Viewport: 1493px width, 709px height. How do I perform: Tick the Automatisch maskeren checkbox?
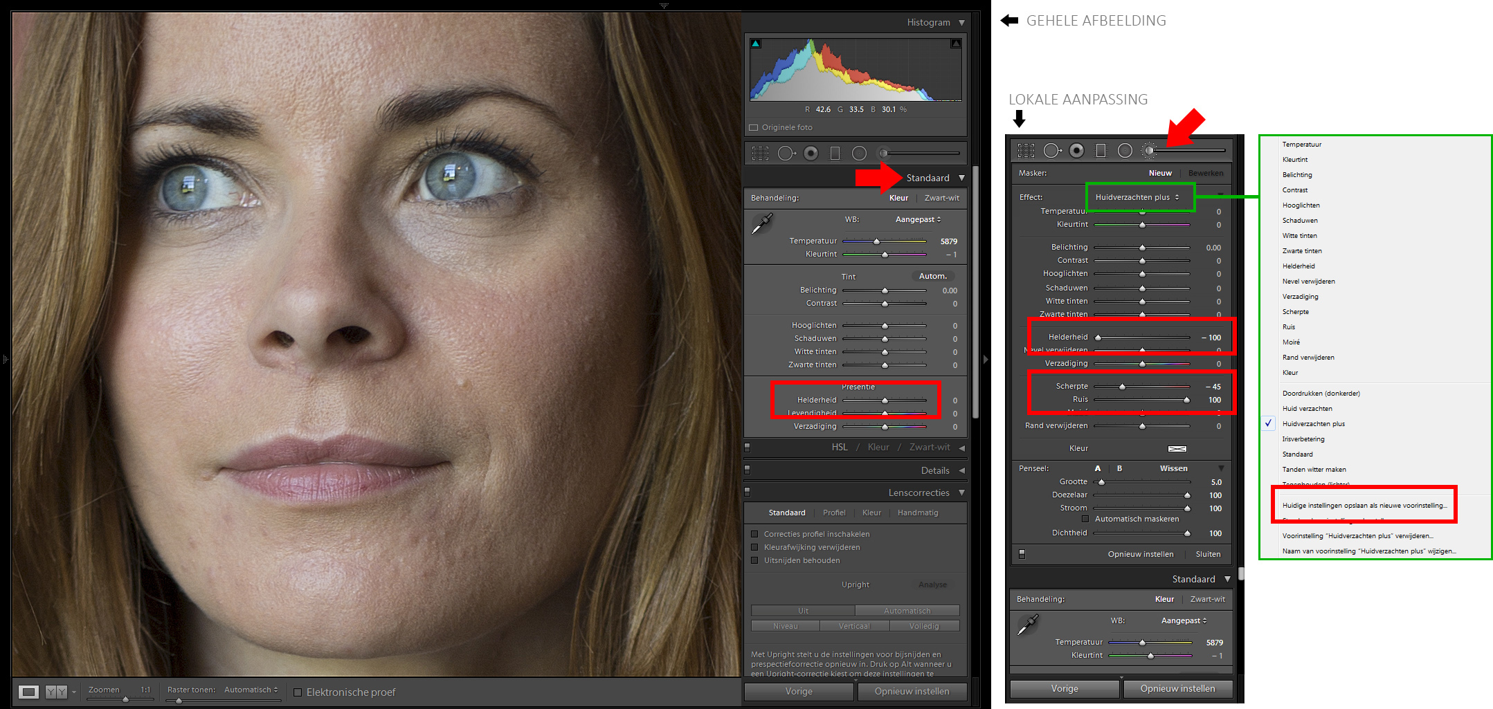1085,519
